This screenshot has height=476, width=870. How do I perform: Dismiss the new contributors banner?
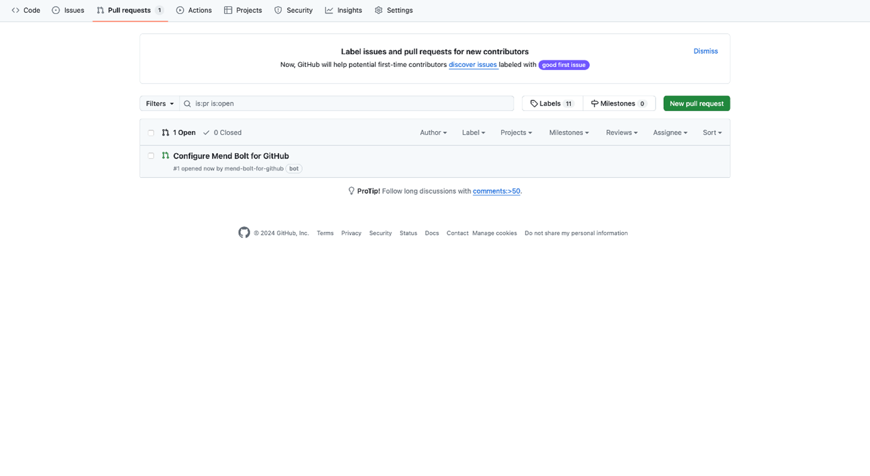[x=705, y=51]
